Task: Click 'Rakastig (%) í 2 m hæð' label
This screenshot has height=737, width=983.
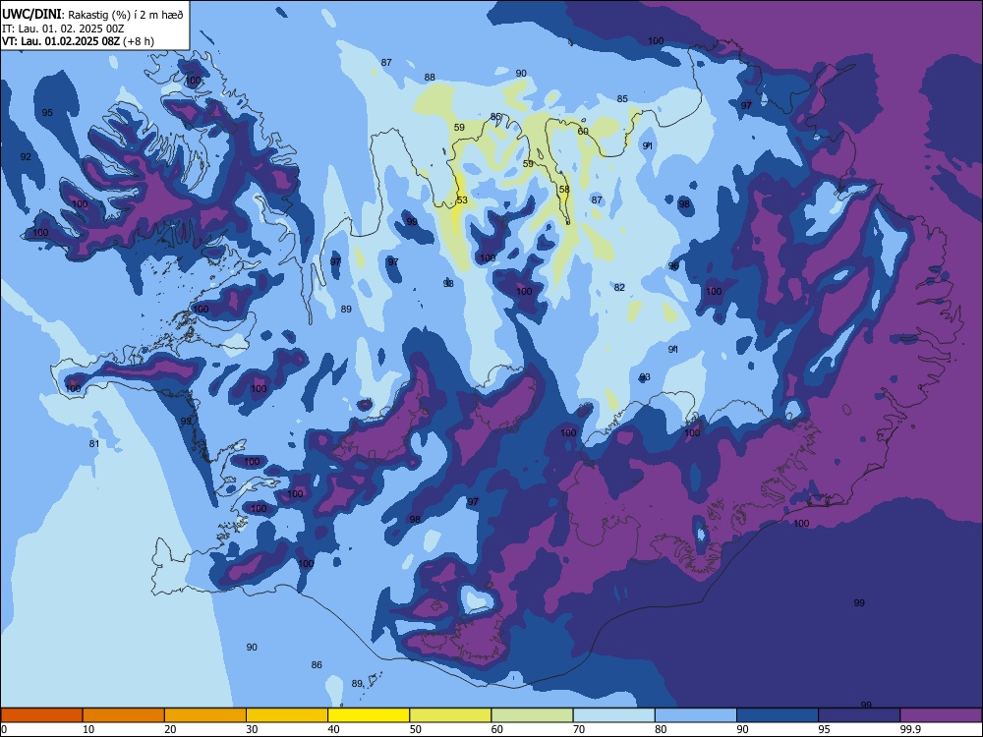Action: click(x=124, y=15)
